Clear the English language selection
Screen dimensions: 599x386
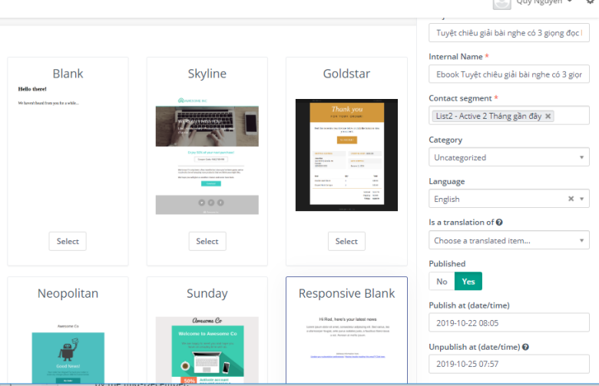pos(571,199)
